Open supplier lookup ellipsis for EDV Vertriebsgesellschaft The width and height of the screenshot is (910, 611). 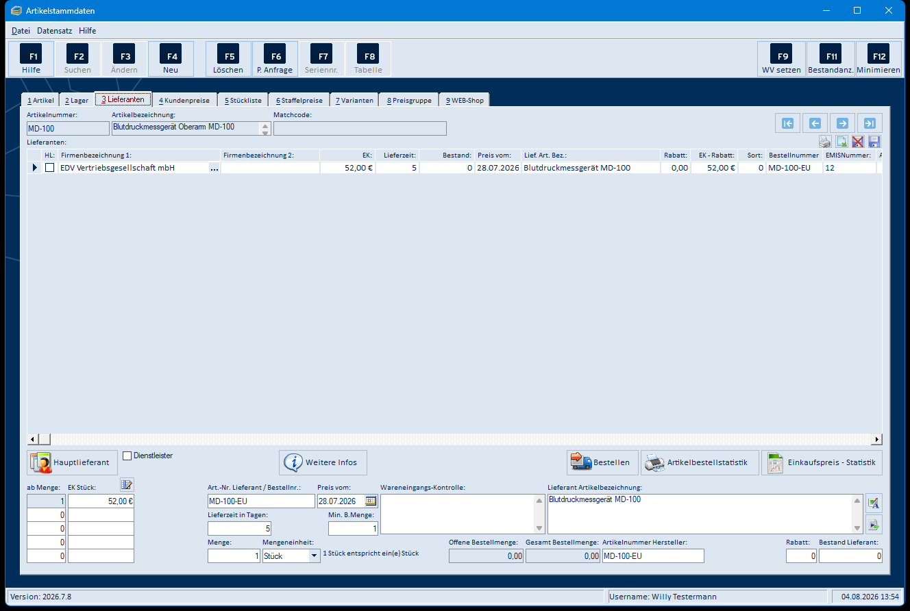coord(214,168)
